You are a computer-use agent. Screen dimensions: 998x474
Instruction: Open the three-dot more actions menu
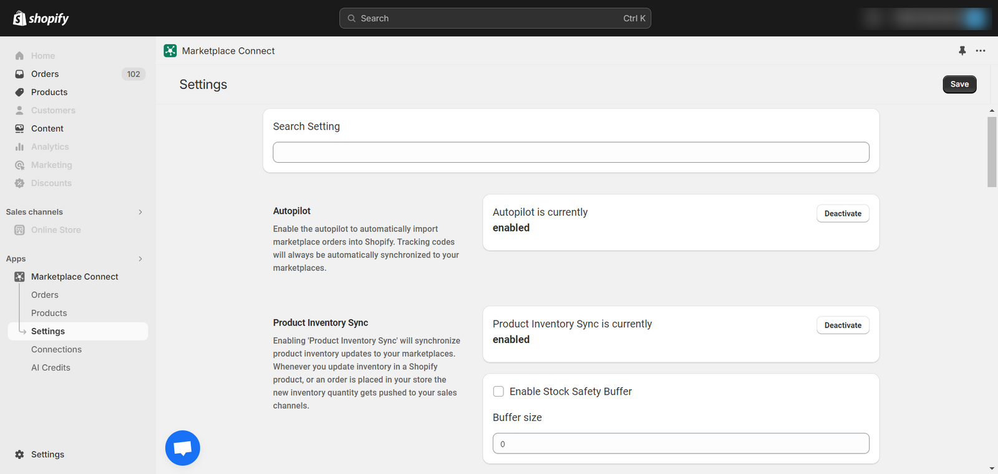pos(981,51)
